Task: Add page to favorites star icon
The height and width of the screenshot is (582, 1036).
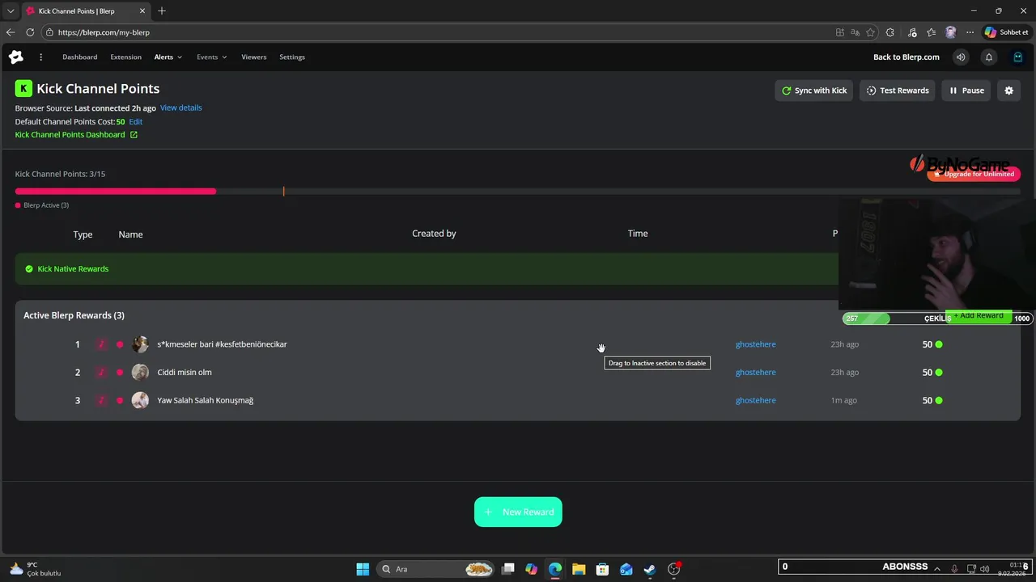Action: (x=870, y=32)
